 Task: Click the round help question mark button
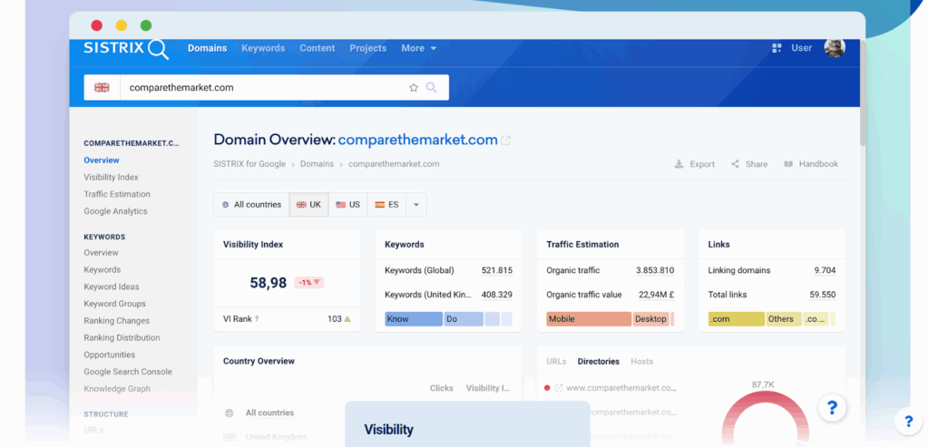831,408
